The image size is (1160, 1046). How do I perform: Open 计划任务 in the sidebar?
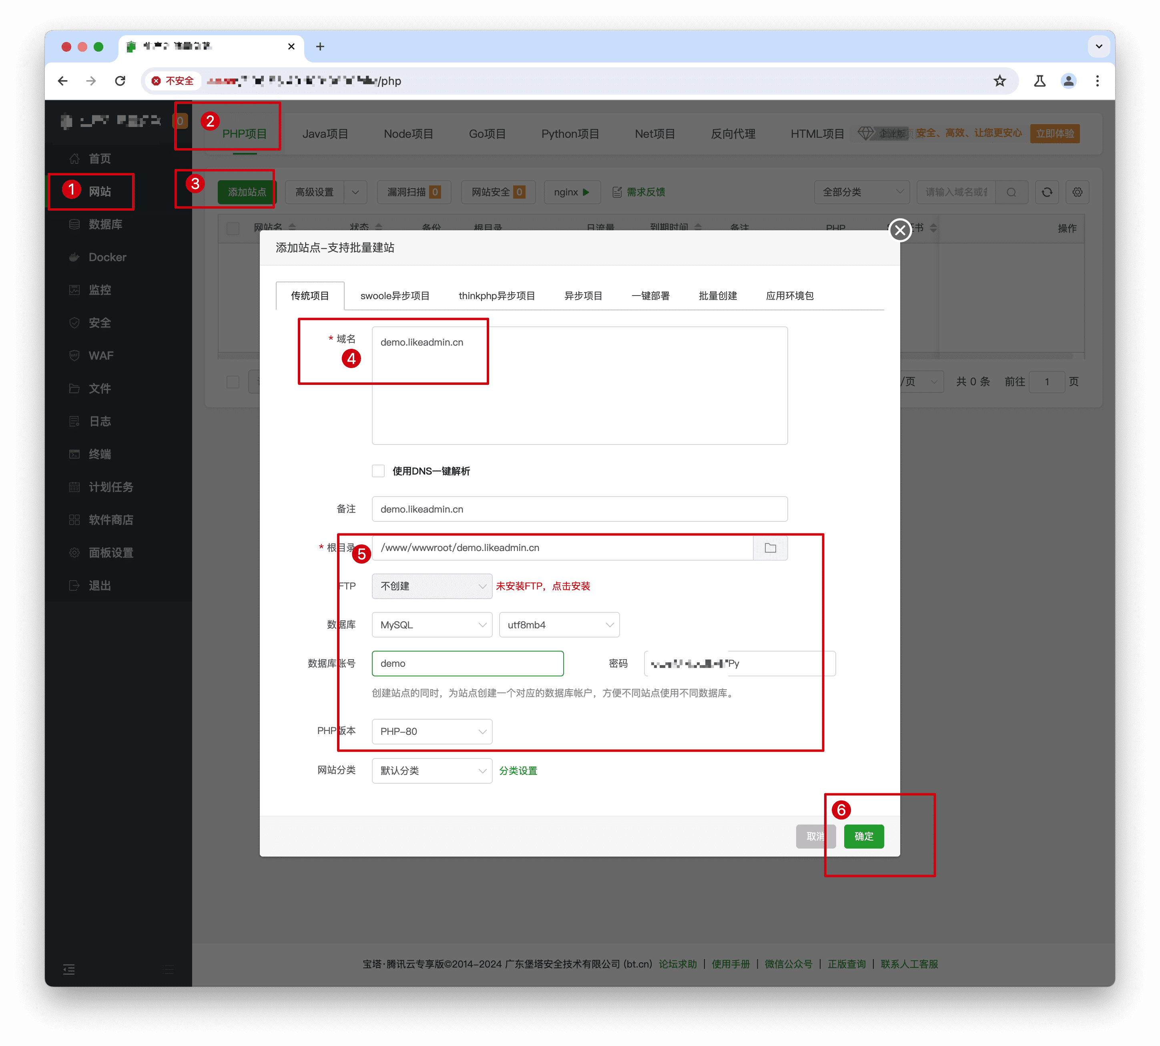click(110, 487)
